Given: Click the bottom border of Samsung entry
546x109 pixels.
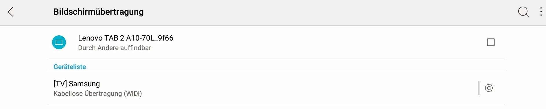Looking at the screenshot, I should tap(276, 105).
